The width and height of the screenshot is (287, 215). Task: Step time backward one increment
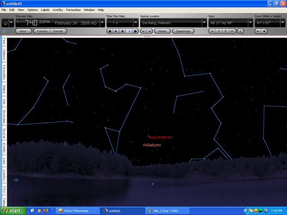coord(116,31)
